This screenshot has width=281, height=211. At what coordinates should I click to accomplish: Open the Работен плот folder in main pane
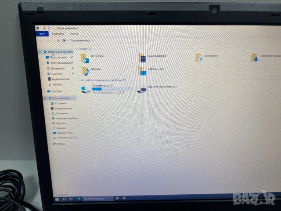(x=151, y=71)
